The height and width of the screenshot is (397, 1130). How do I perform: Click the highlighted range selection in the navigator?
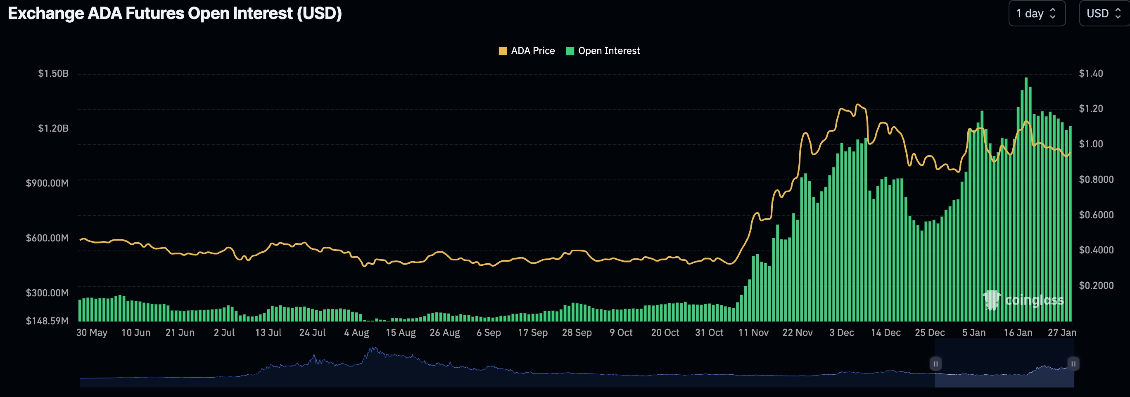coord(1004,364)
